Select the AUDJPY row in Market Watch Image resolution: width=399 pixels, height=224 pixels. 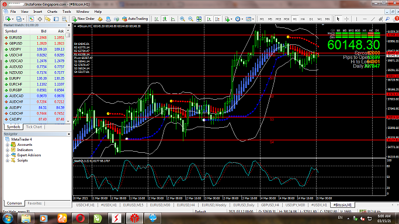tap(34, 108)
